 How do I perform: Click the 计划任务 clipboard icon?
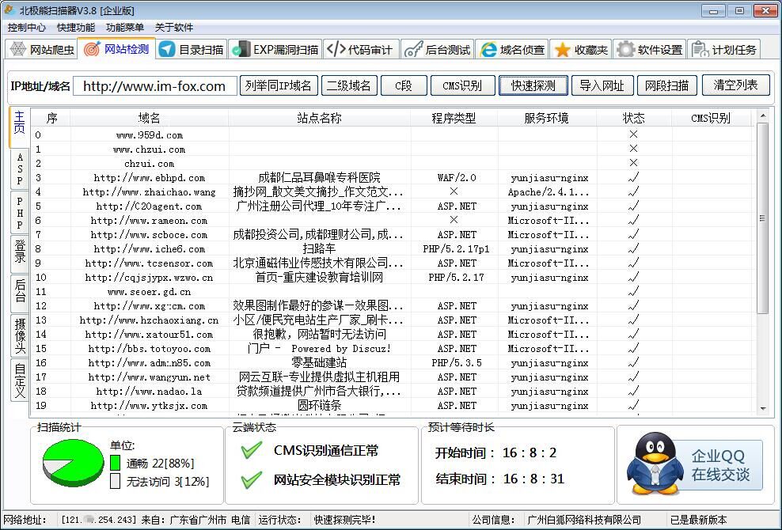700,49
